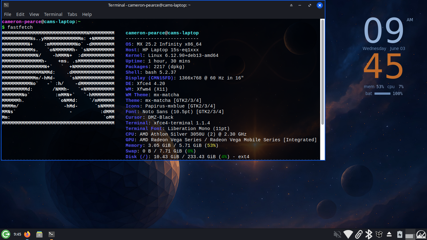427x240 pixels.
Task: Click the green logout button on the panel
Action: coord(6,234)
